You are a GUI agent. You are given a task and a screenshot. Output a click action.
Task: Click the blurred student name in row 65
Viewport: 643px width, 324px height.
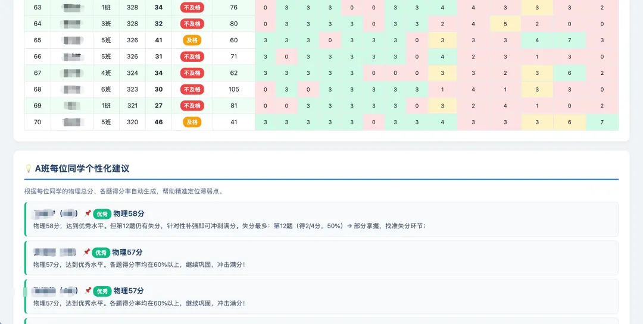72,40
